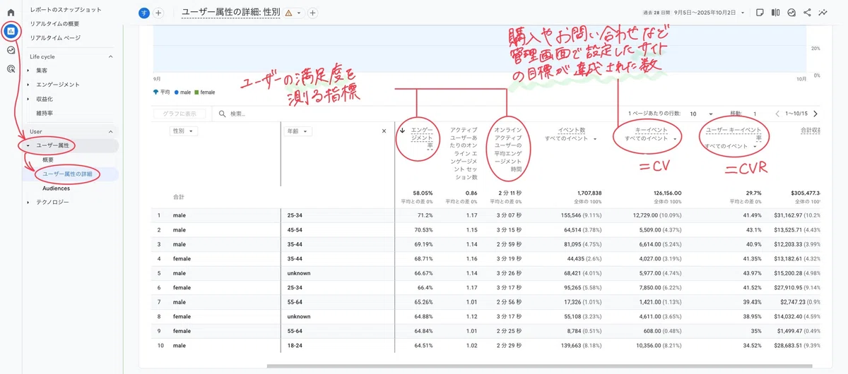
Task: Sort by エンゲージメント率 using down arrow
Action: point(403,130)
